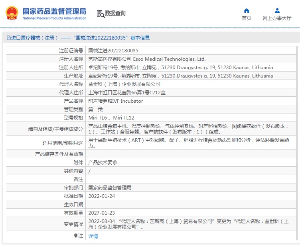
Task: Click agent address 上海市虹口区花园路66弄1号1212室
Action: [127, 93]
